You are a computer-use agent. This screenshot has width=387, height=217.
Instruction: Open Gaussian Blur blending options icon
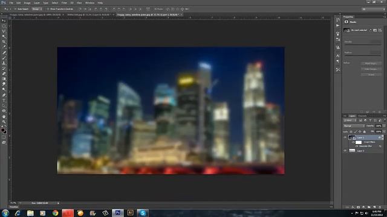[380, 146]
